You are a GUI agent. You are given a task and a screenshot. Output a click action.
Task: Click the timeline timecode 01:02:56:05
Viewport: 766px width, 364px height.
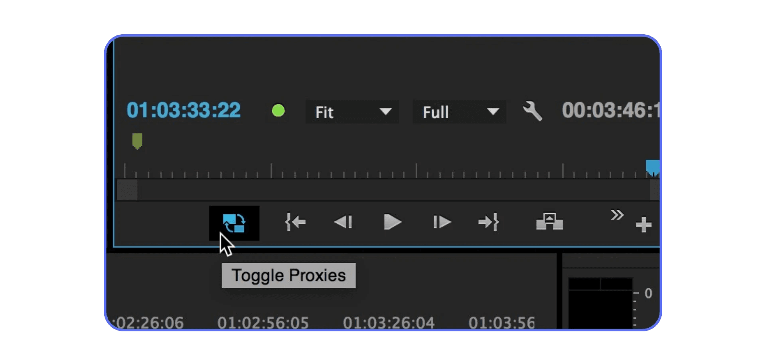coord(263,323)
